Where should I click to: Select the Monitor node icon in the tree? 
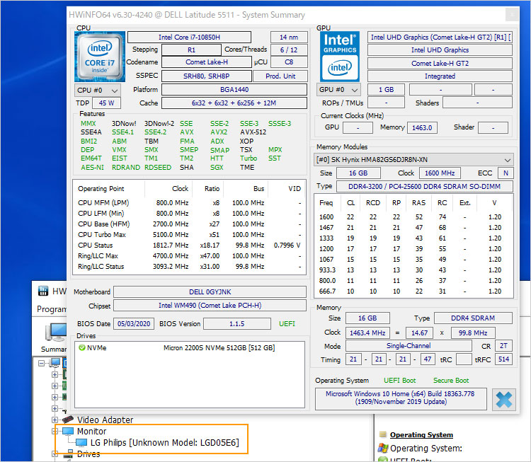pyautogui.click(x=68, y=431)
